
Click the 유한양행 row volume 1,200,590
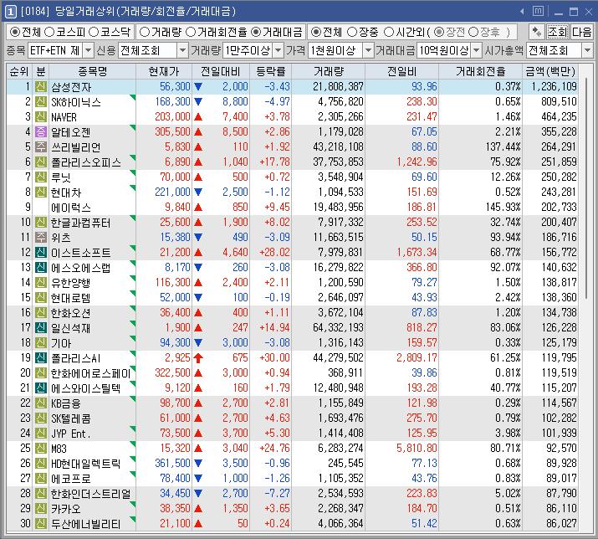[x=340, y=283]
